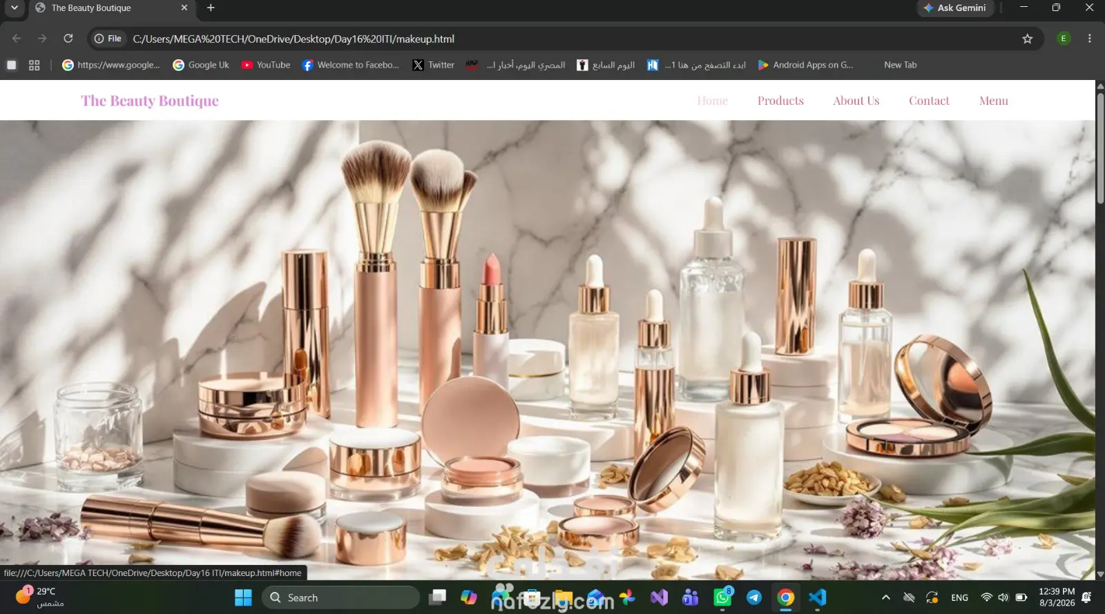Open the tab groups grid icon
The width and height of the screenshot is (1105, 614).
coord(34,65)
